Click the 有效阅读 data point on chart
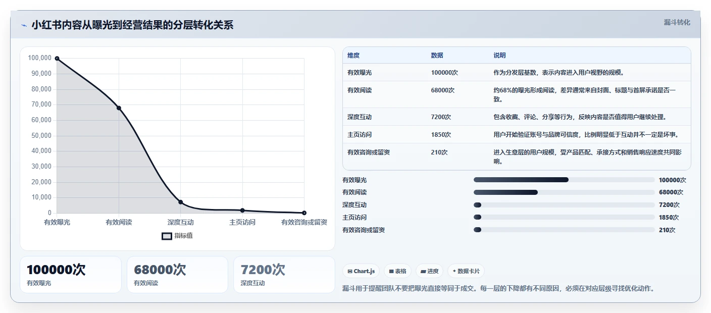 click(x=119, y=108)
